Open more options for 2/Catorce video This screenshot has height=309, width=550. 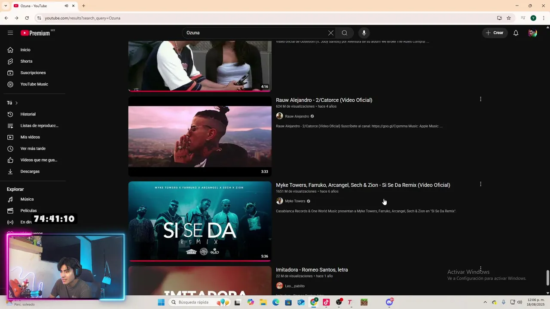tap(480, 99)
